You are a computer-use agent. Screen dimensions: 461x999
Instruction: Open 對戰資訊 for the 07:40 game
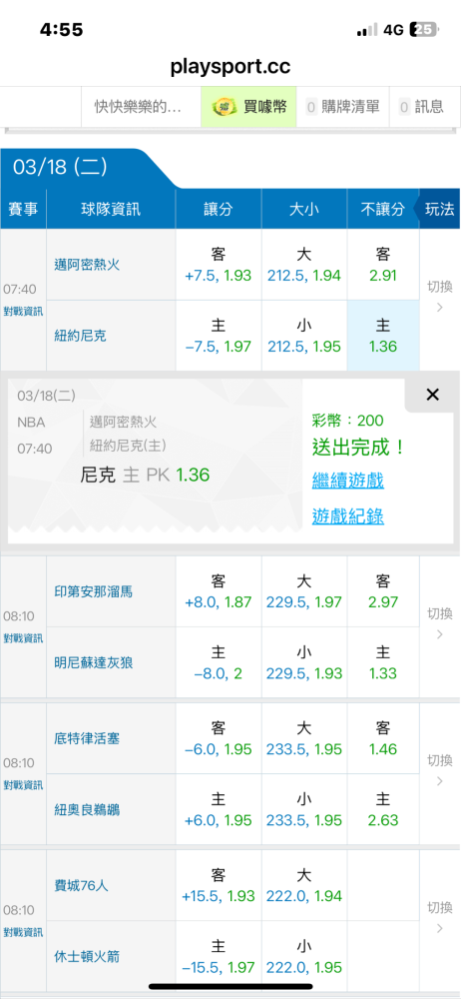(23, 312)
